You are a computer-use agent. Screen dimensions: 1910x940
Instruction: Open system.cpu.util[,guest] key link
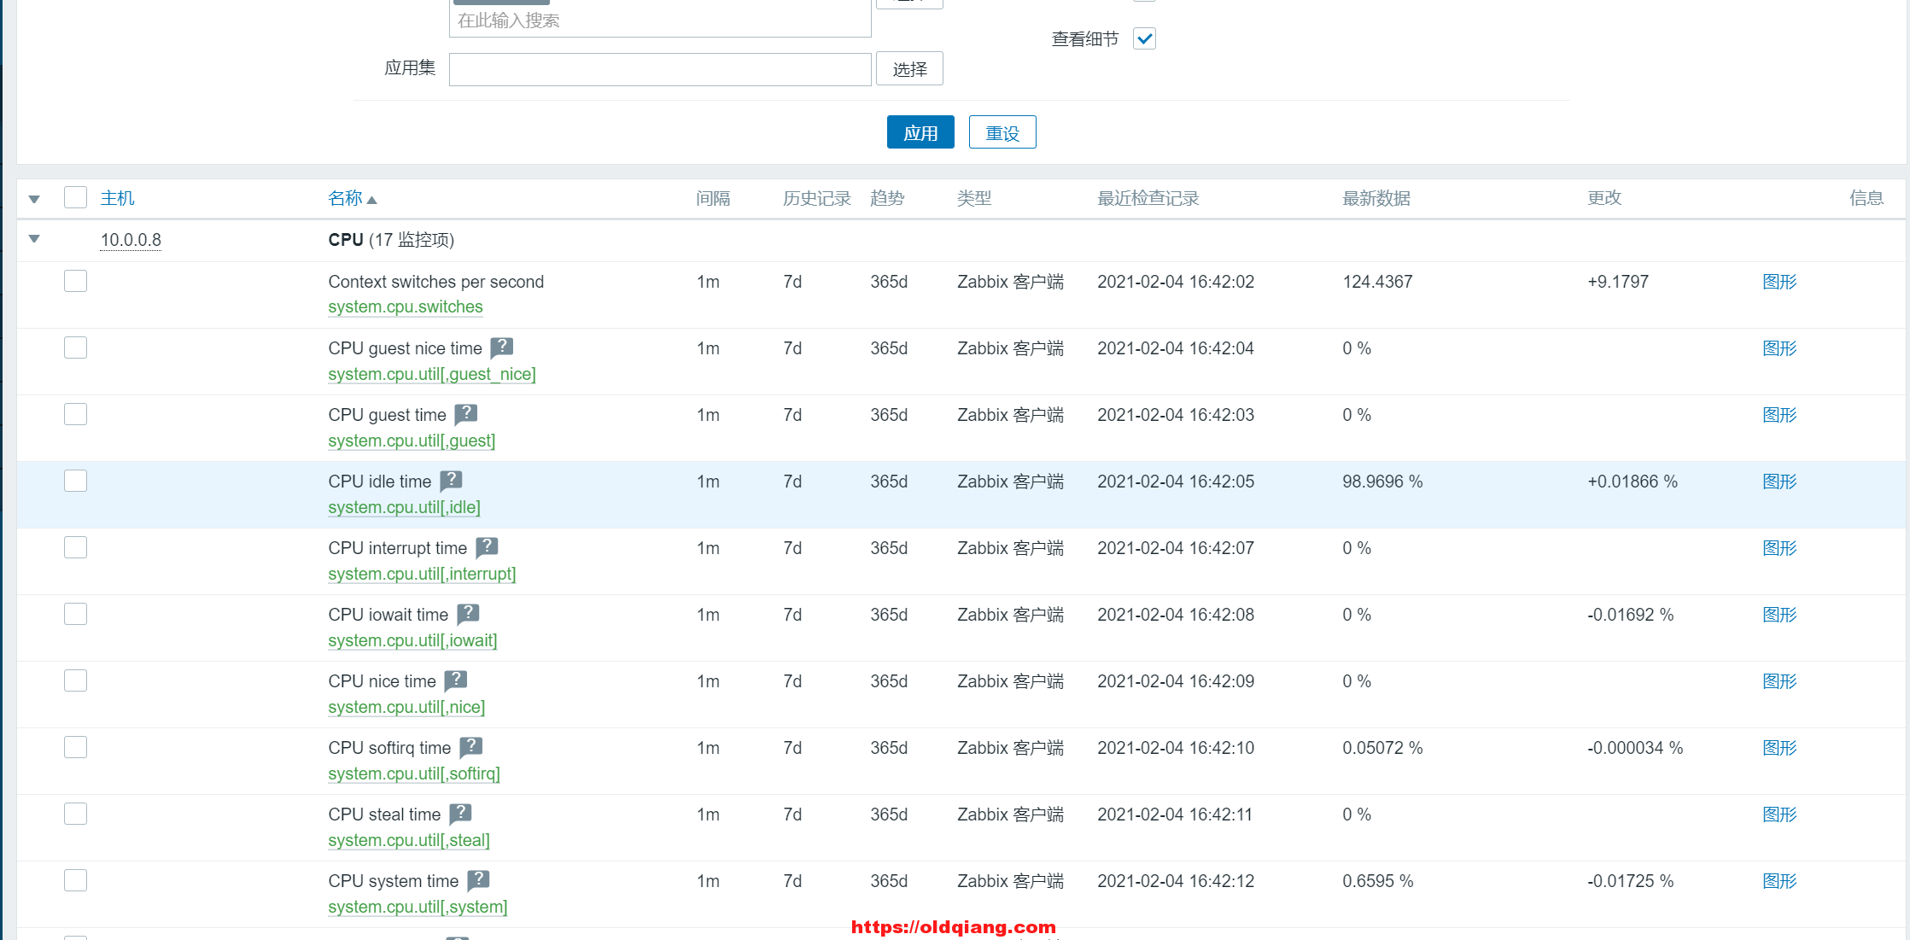pyautogui.click(x=412, y=441)
